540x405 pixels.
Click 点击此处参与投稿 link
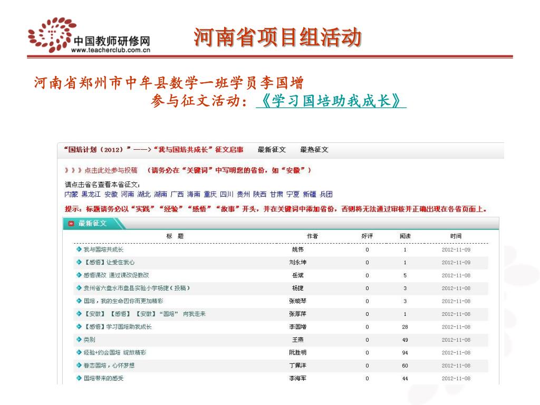pyautogui.click(x=111, y=170)
